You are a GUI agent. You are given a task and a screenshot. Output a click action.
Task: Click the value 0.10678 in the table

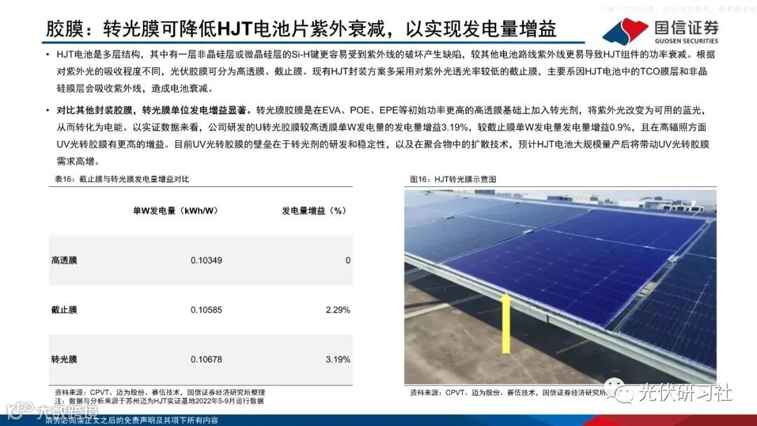pyautogui.click(x=206, y=359)
